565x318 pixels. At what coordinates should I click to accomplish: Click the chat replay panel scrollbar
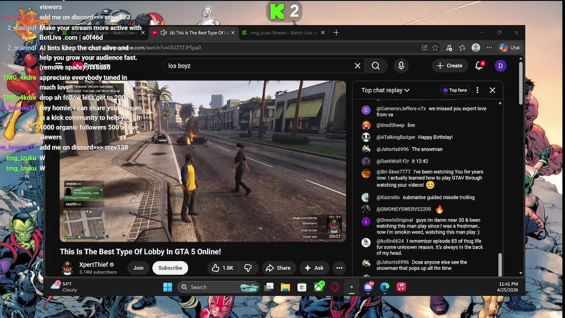coord(500,264)
